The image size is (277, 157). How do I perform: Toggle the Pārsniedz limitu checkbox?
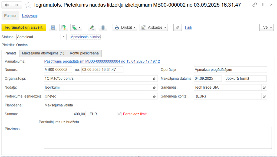[119, 114]
